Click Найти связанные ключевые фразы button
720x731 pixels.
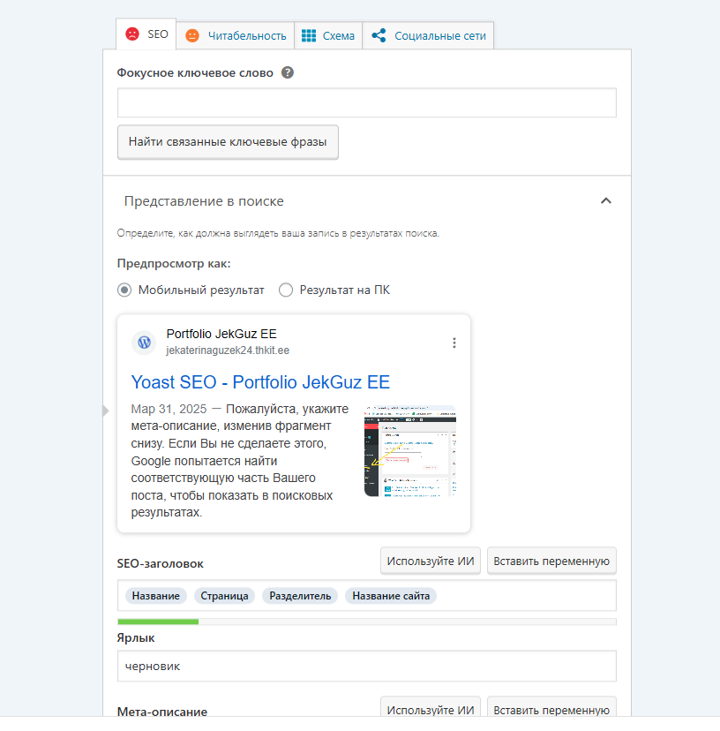coord(228,142)
